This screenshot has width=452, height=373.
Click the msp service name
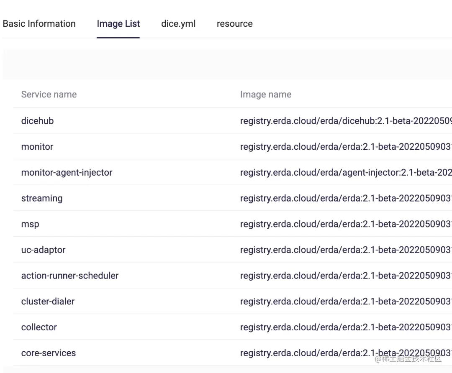30,224
